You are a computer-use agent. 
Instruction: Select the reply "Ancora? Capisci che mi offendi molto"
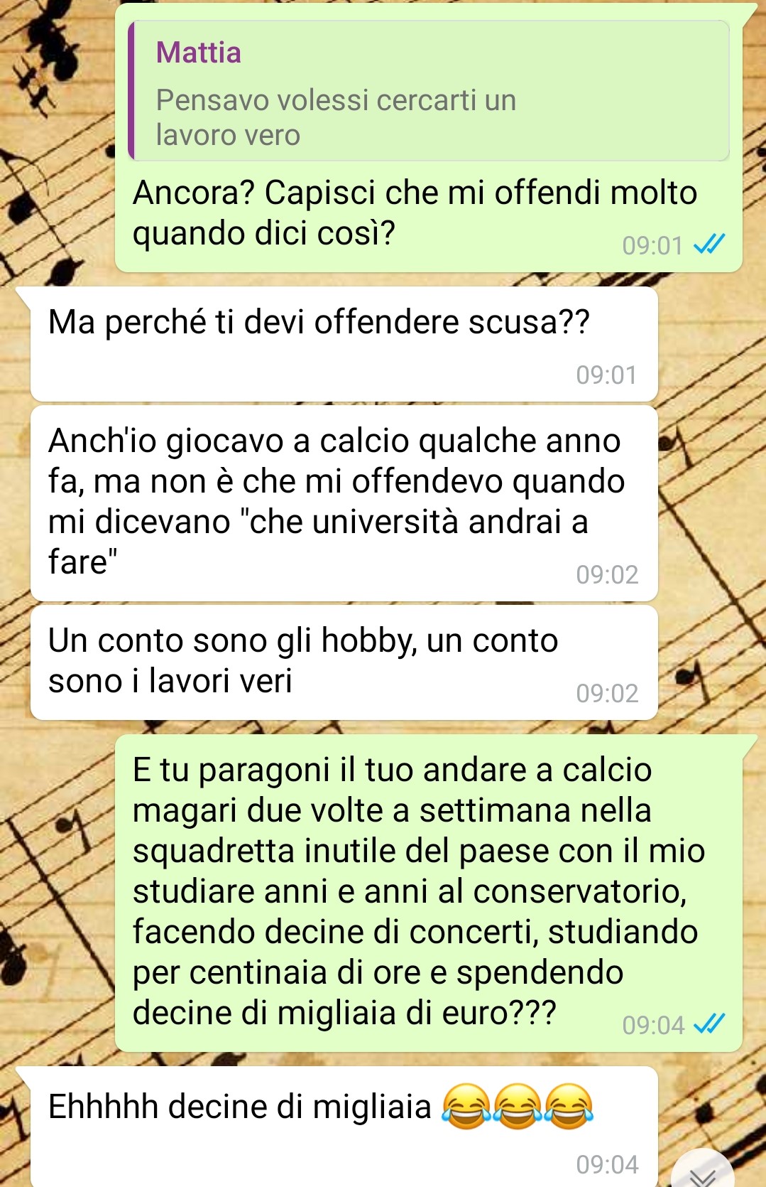[429, 138]
